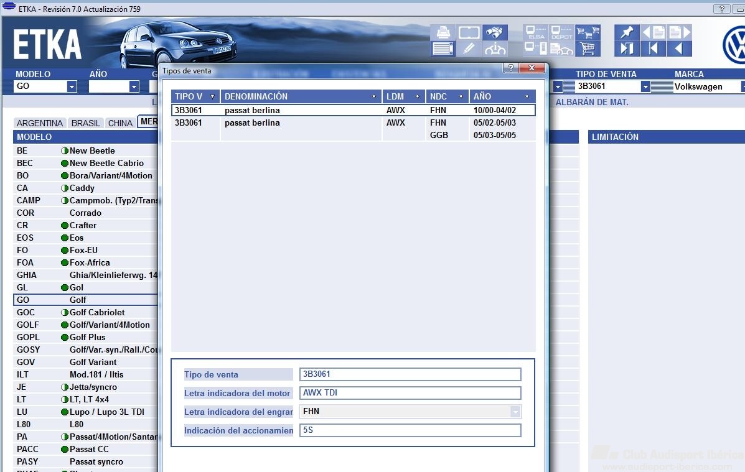Open the TIPO DE VENTA dropdown arrow
Image resolution: width=745 pixels, height=472 pixels.
click(645, 86)
